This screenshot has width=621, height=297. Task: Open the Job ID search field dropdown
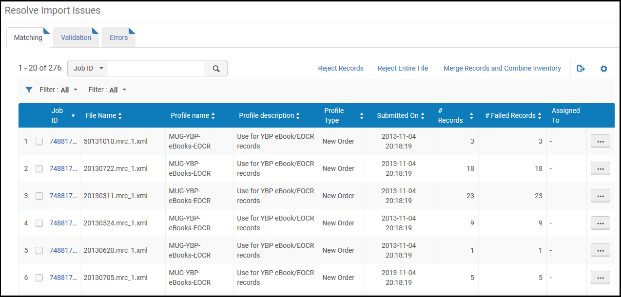point(87,69)
